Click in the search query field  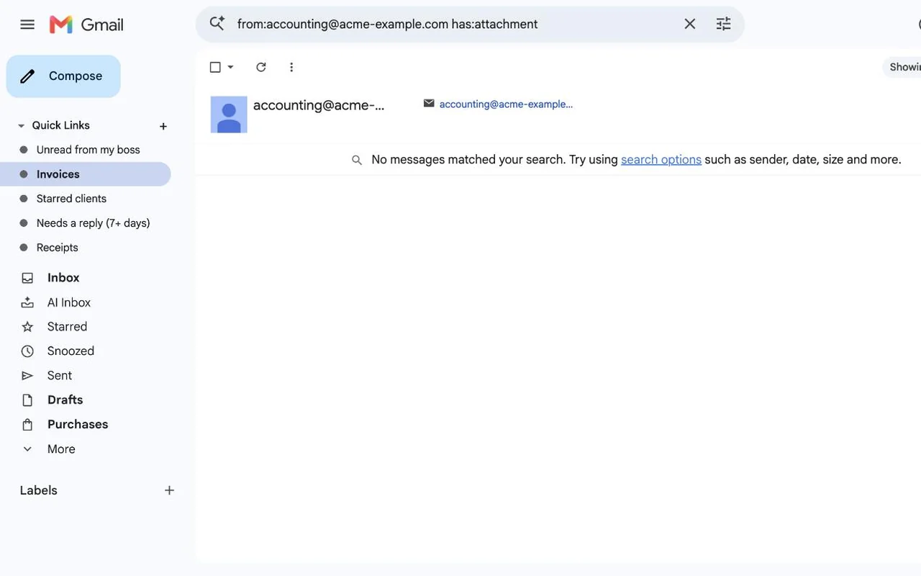[x=453, y=24]
